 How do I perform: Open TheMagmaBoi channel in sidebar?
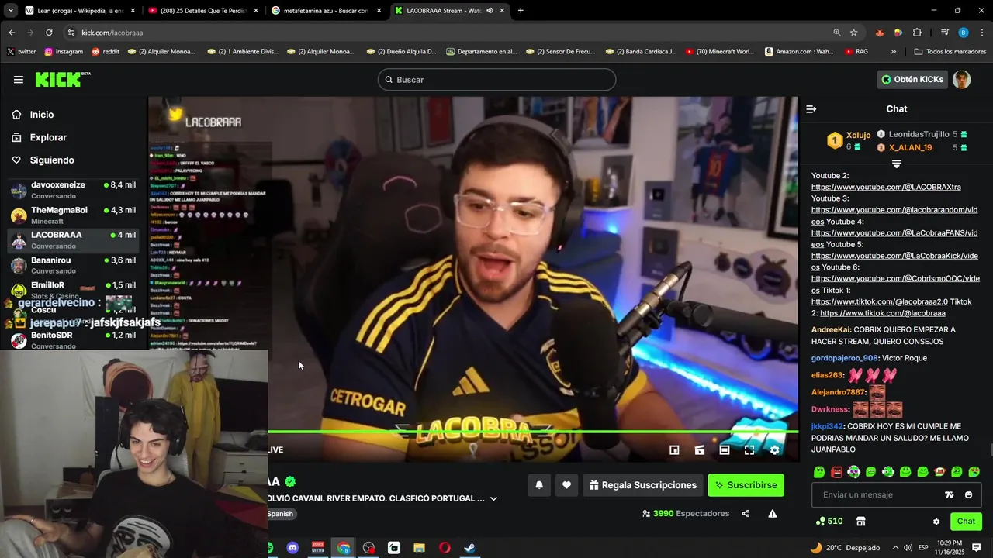pos(74,215)
